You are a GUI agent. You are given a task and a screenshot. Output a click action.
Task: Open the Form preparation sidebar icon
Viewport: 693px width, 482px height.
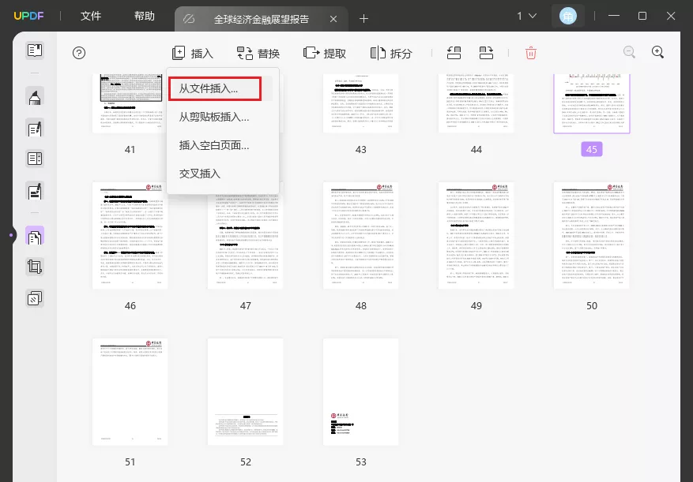35,158
